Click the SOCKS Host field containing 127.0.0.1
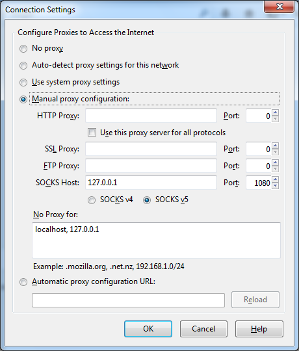 [x=151, y=183]
